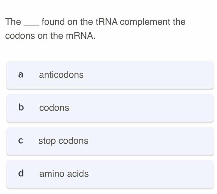Choose 'codons' as your answer
The width and height of the screenshot is (217, 194).
pyautogui.click(x=54, y=108)
